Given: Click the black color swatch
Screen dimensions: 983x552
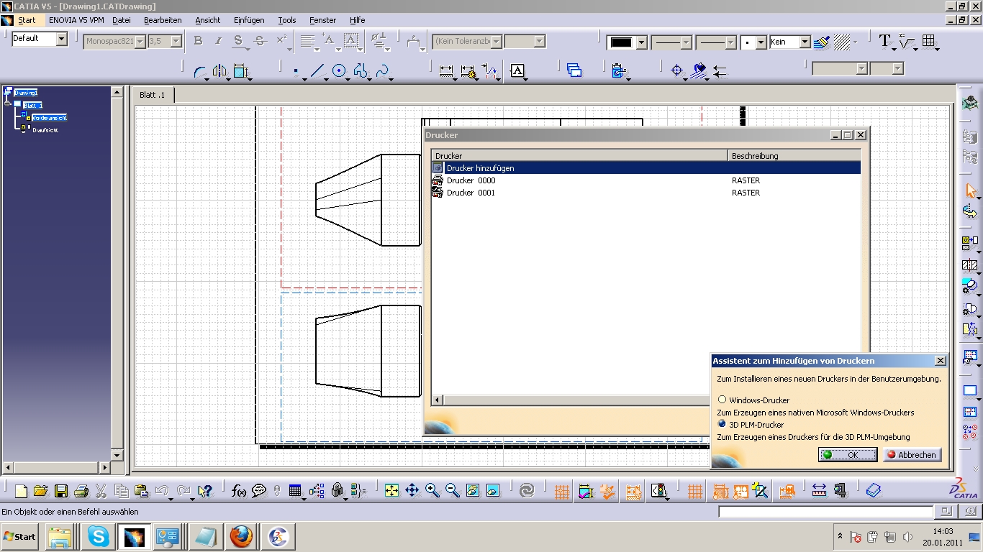Looking at the screenshot, I should tap(621, 42).
